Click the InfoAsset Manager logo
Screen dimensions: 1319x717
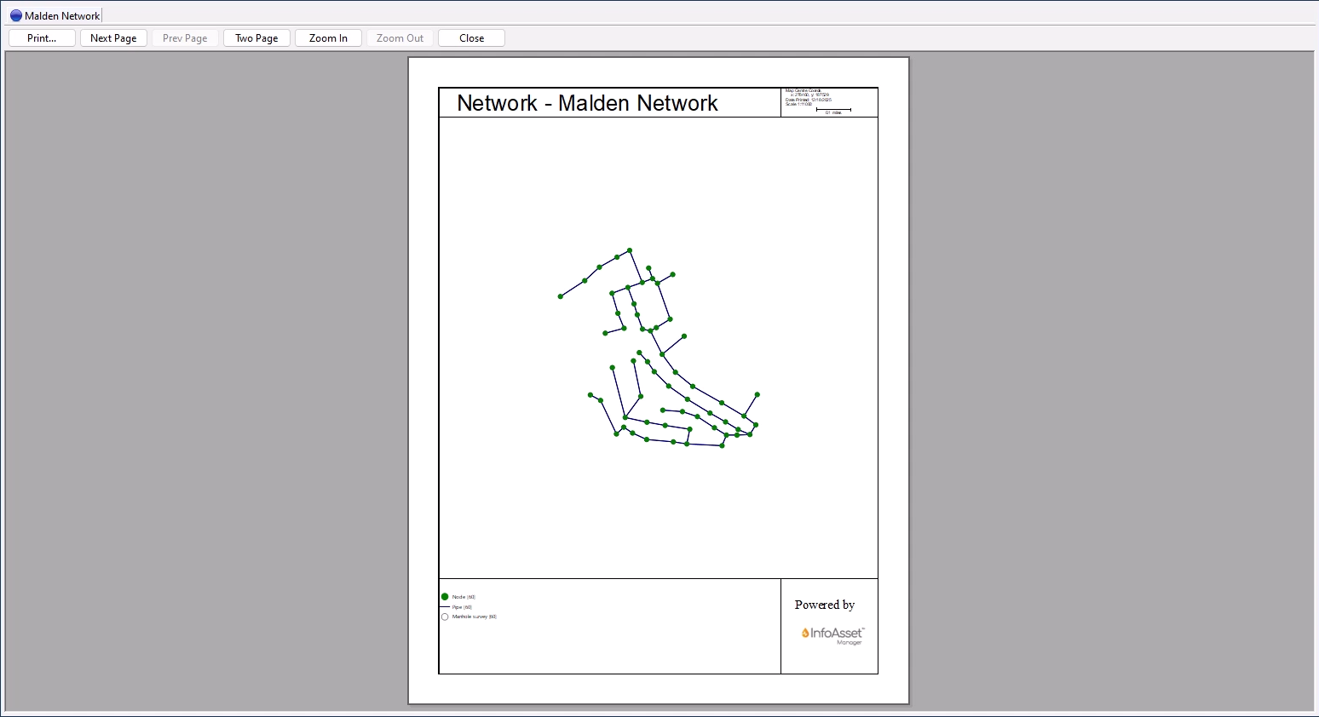[831, 634]
